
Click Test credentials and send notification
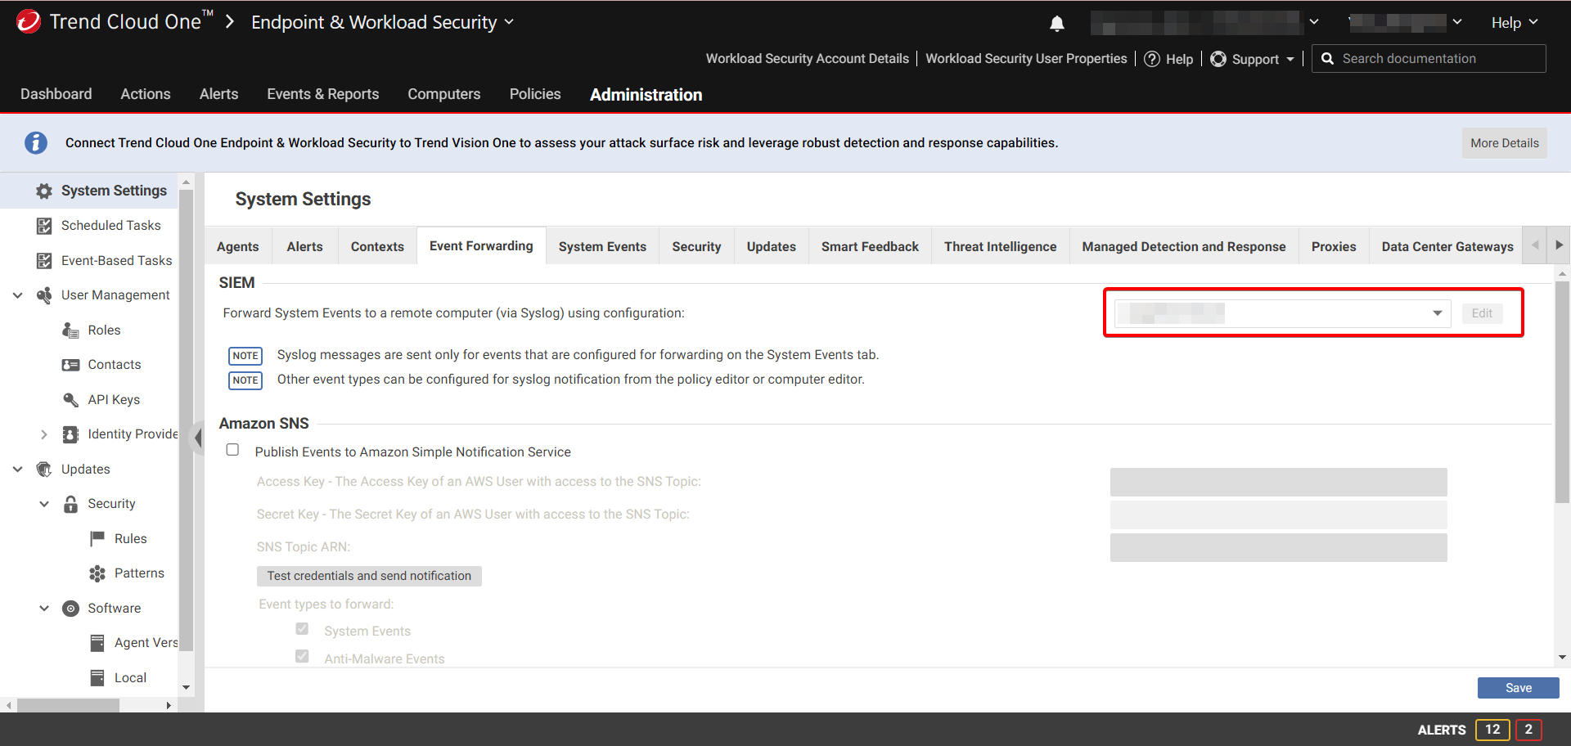pos(369,576)
